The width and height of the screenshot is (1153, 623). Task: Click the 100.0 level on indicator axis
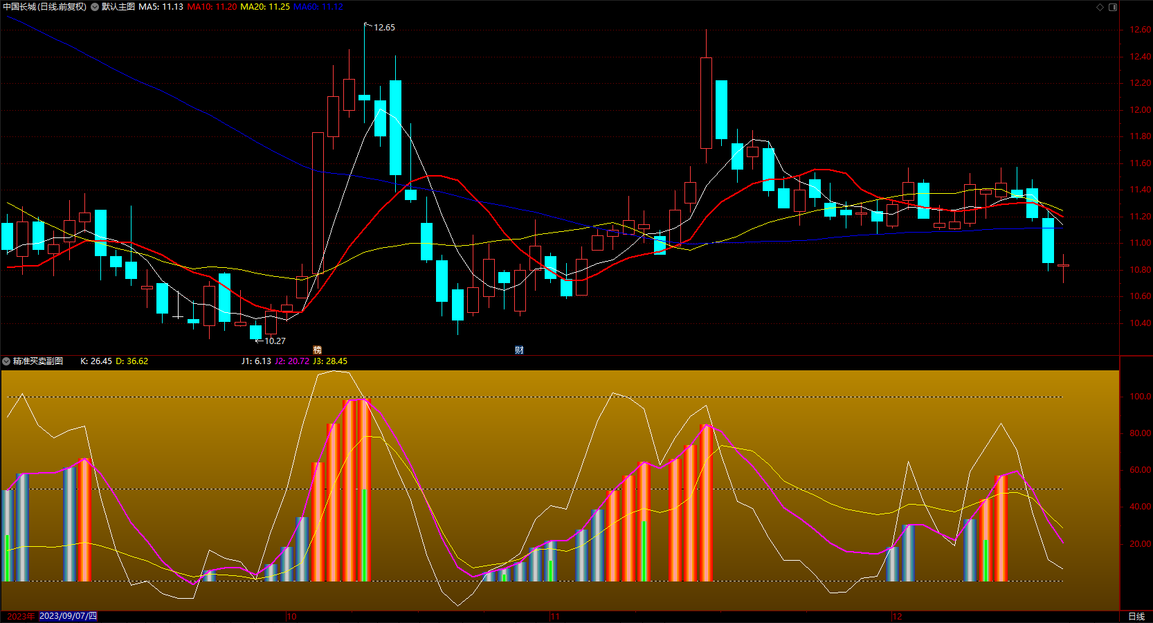[x=1141, y=397]
